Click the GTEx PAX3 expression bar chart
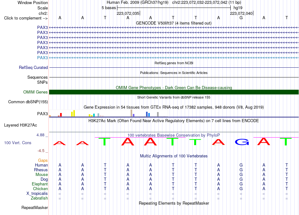The height and width of the screenshot is (215, 299). coord(108,113)
